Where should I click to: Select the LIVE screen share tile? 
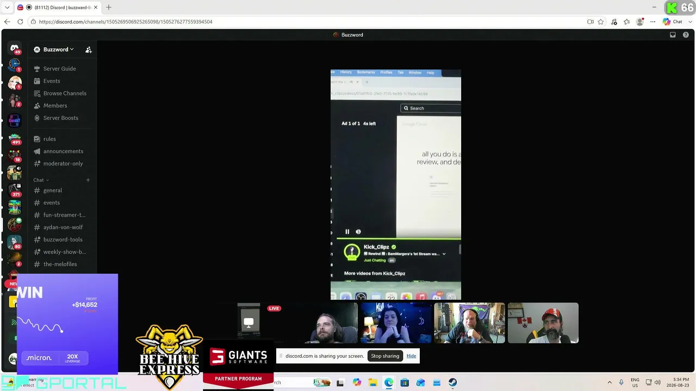pyautogui.click(x=248, y=323)
